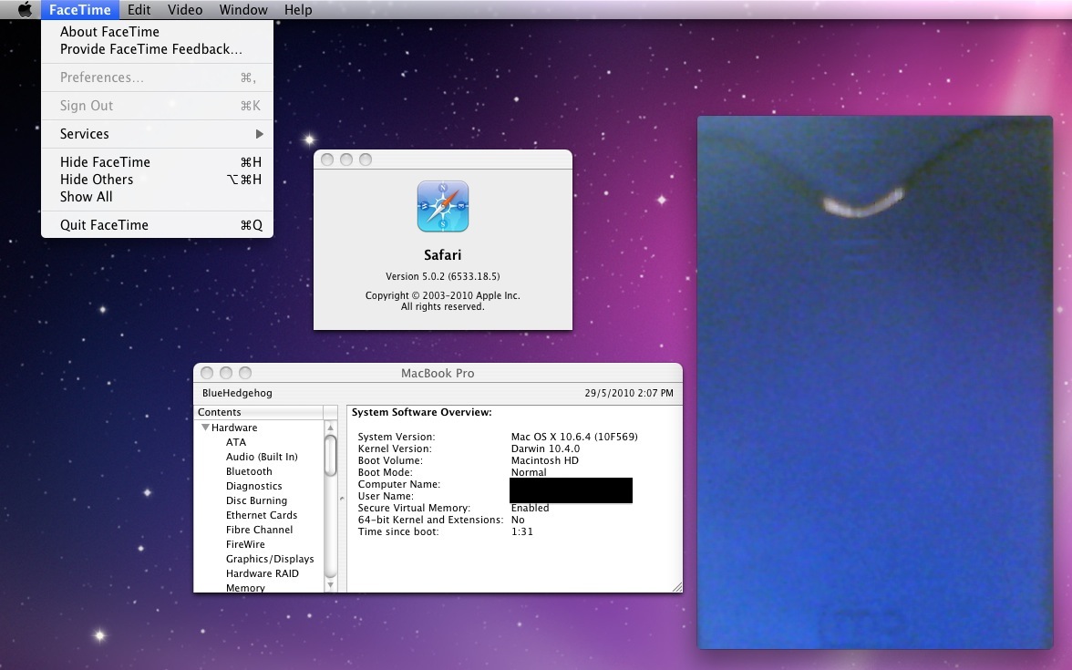Click the Safari app name label

point(443,255)
